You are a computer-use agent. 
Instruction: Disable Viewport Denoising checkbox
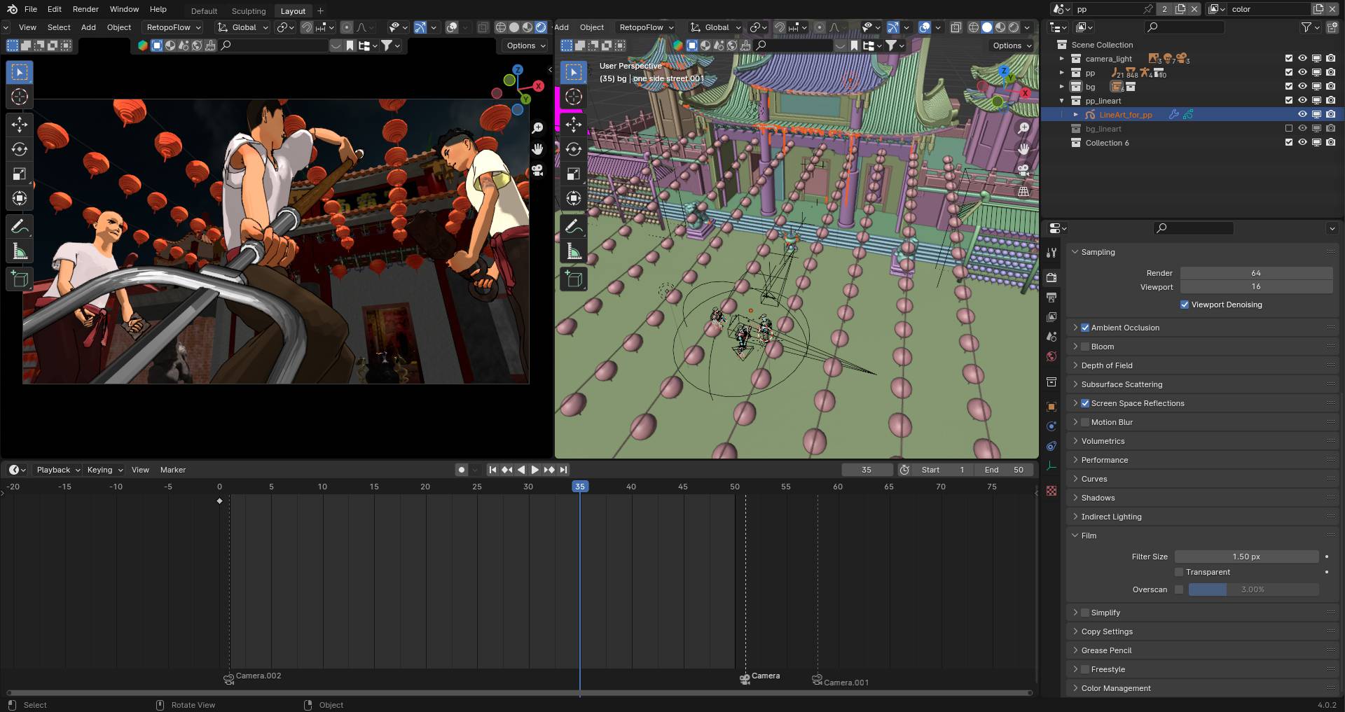[x=1185, y=305]
